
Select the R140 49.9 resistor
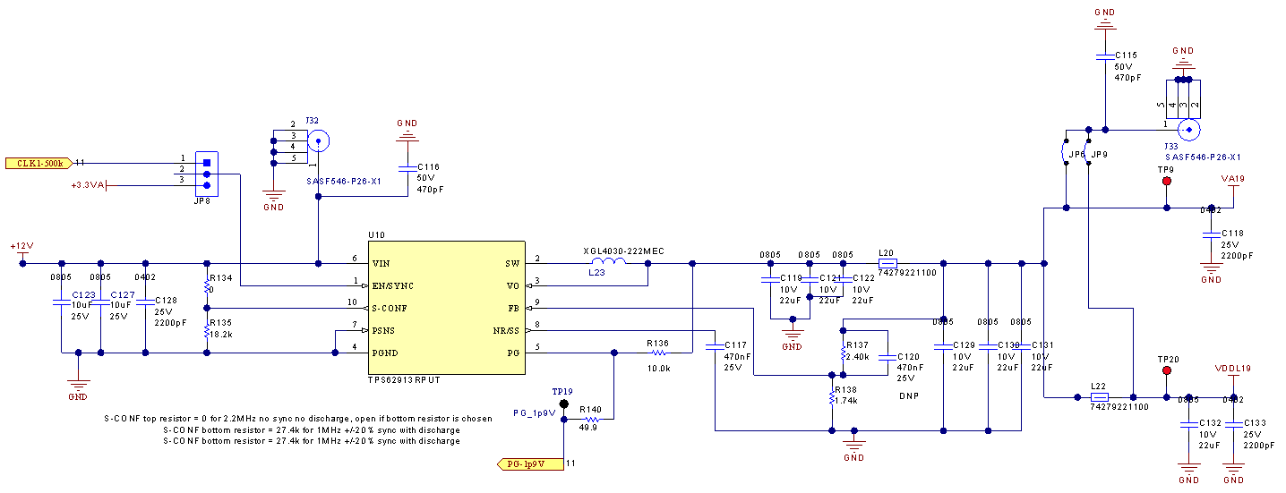[590, 419]
